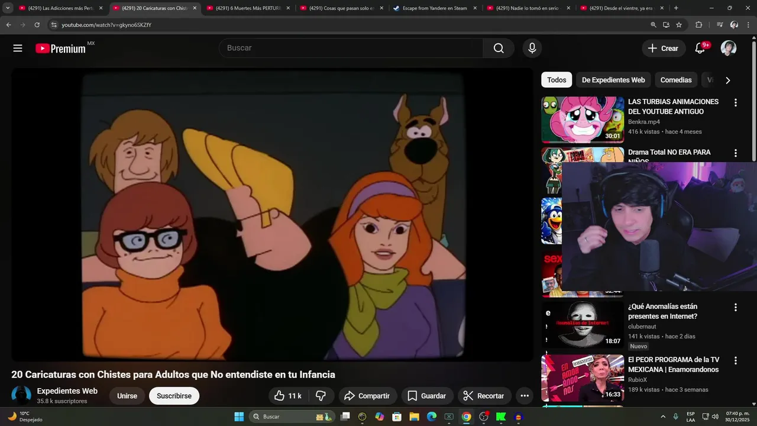This screenshot has width=757, height=426.
Task: Click the Guardar button
Action: click(x=426, y=396)
